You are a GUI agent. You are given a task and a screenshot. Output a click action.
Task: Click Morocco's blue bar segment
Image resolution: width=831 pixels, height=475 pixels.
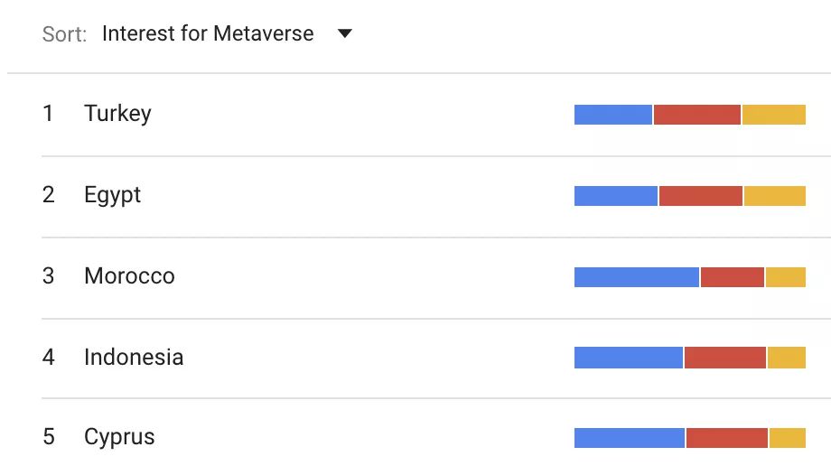click(x=637, y=276)
